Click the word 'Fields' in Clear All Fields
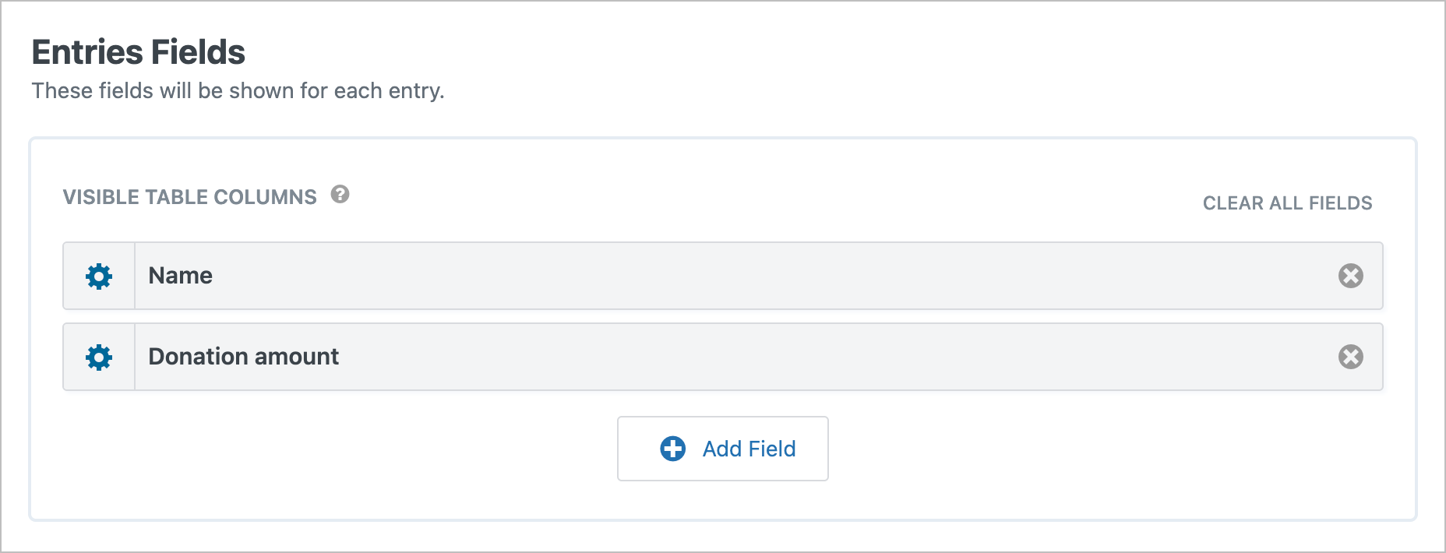The height and width of the screenshot is (553, 1446). click(x=1340, y=203)
